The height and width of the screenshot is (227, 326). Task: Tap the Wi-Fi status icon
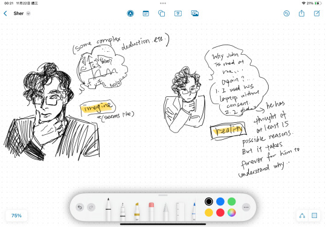click(x=304, y=3)
